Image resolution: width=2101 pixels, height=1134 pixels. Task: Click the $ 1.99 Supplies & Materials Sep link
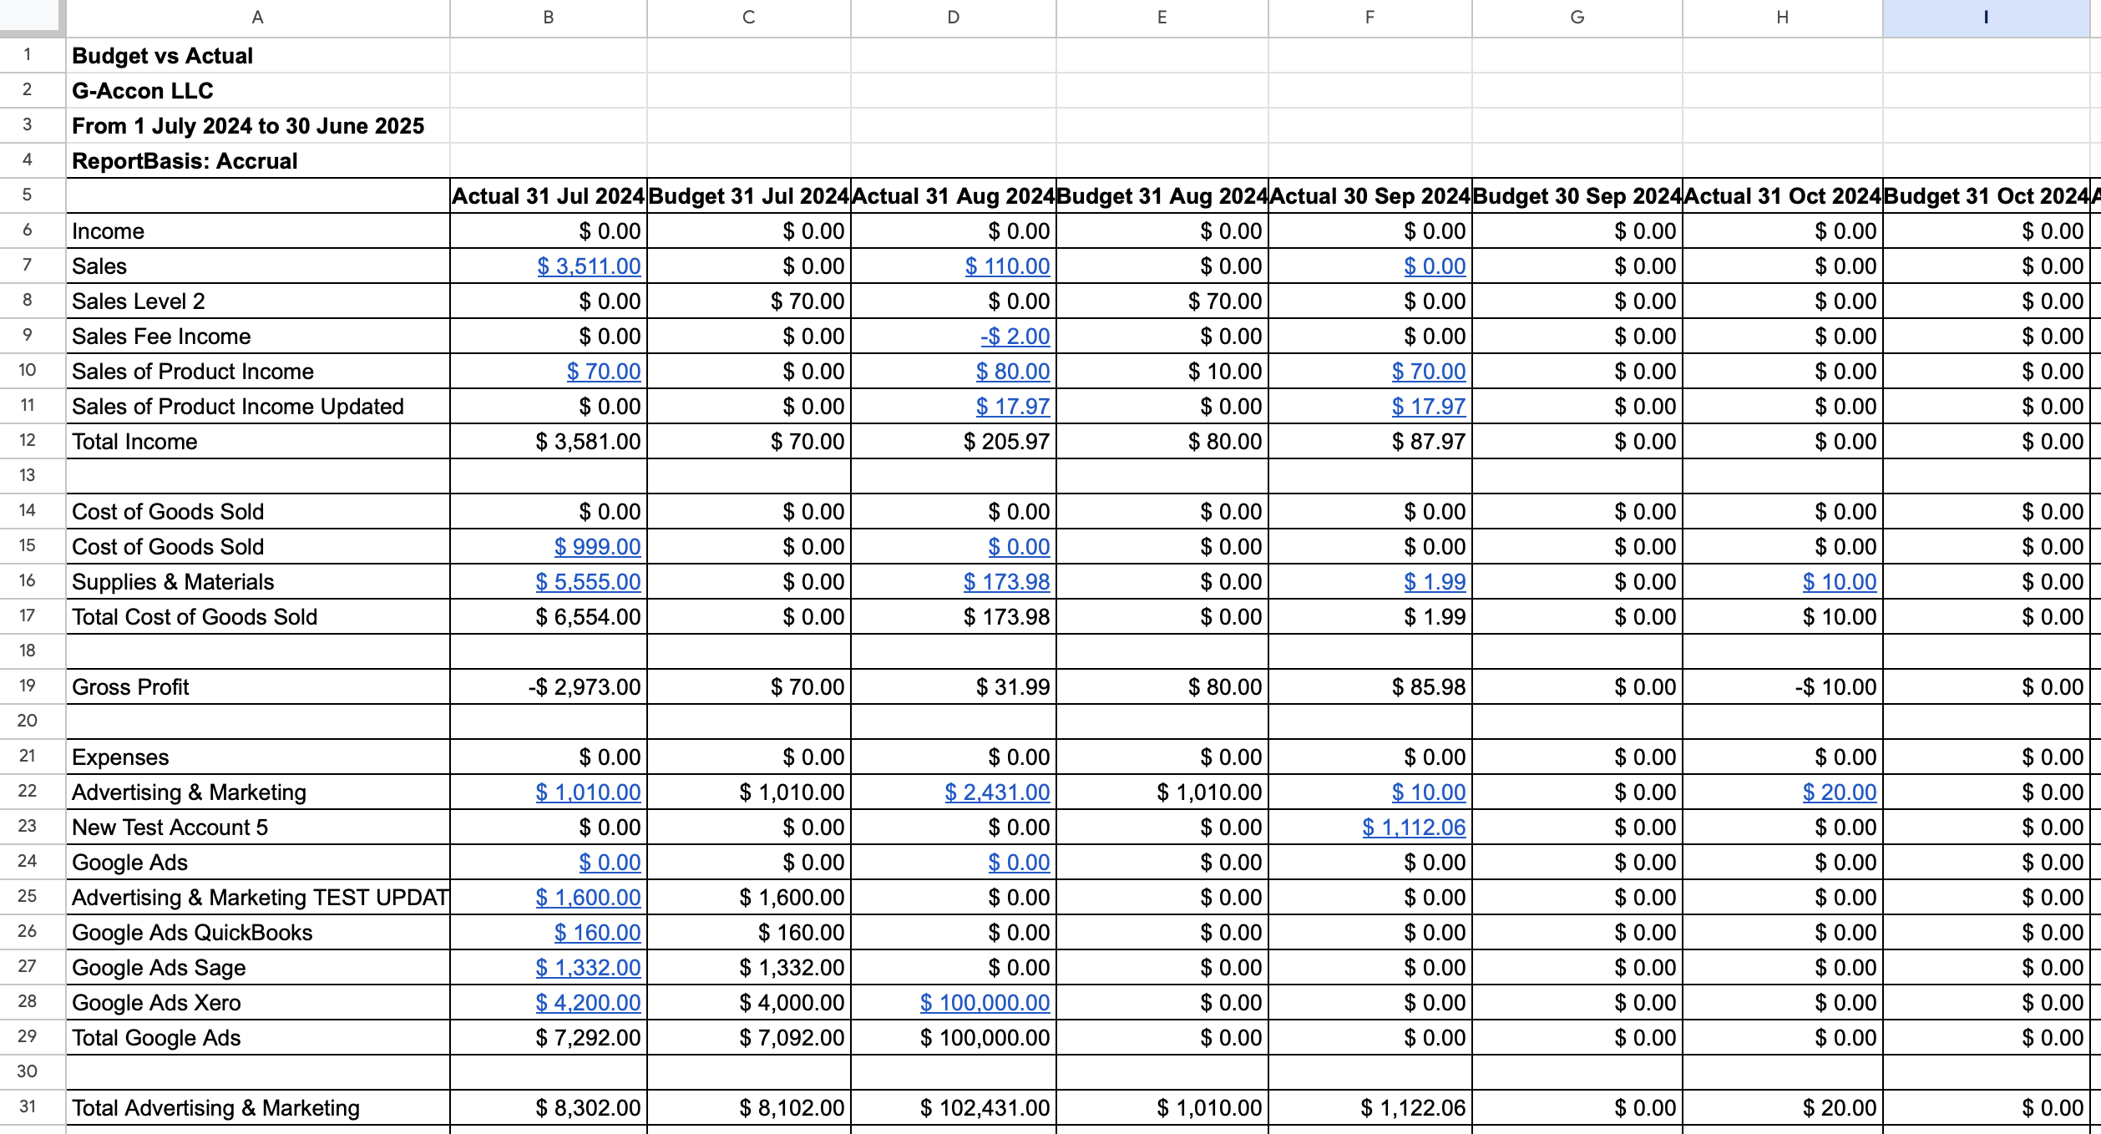point(1435,582)
